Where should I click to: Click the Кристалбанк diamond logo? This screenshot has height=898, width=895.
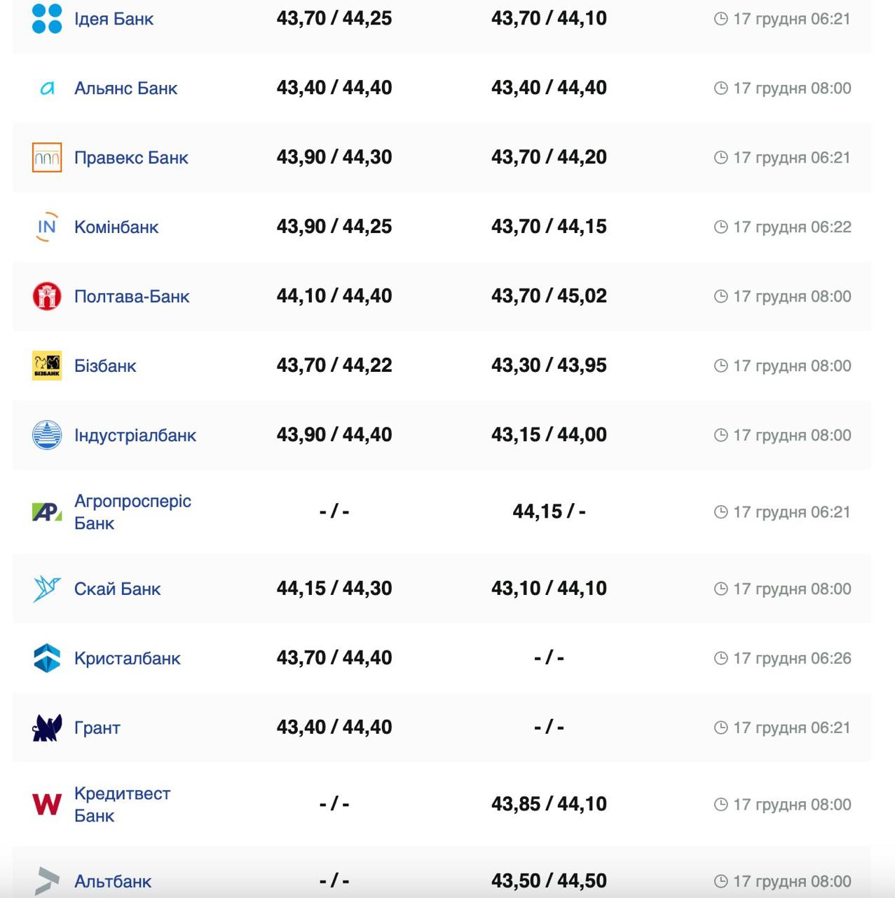47,659
